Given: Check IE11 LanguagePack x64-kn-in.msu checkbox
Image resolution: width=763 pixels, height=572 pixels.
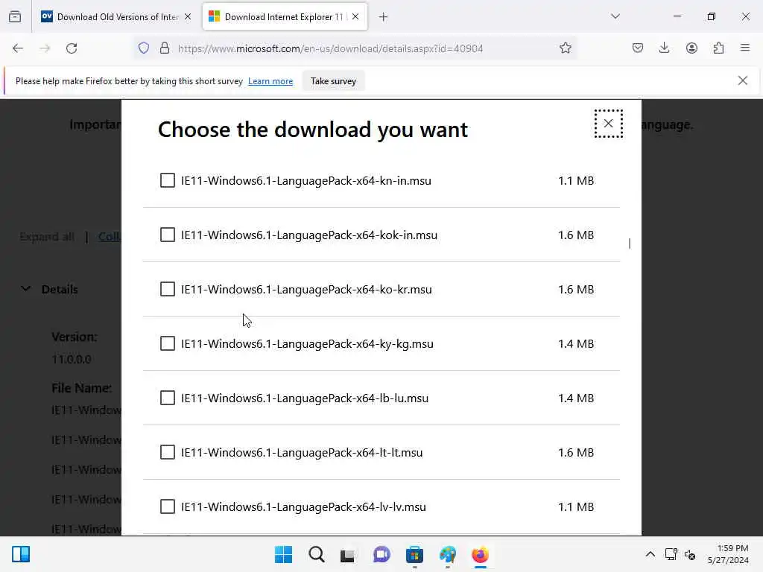Looking at the screenshot, I should (168, 180).
